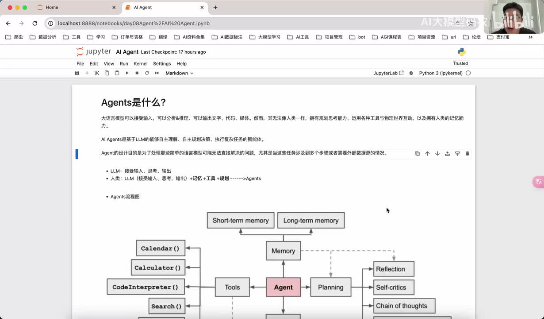The image size is (544, 319).
Task: View site information icon in address bar
Action: point(51,23)
